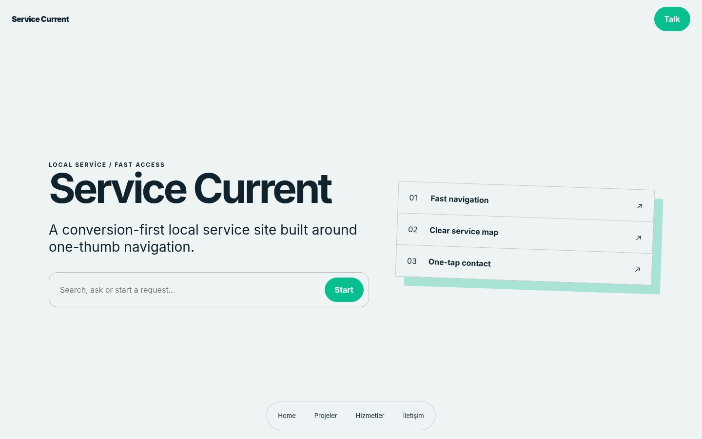Click the 01 number label
Viewport: 702px width, 439px height.
413,198
